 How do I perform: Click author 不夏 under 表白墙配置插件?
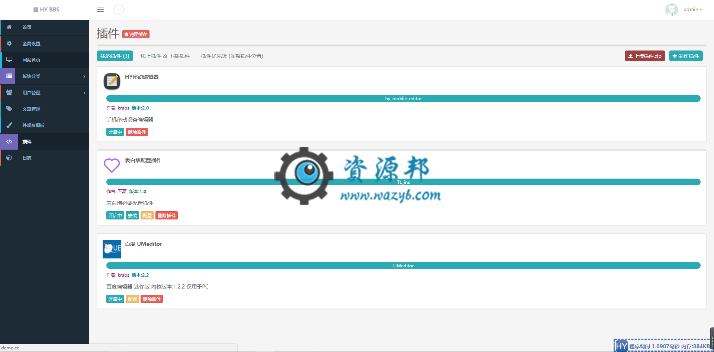pos(122,192)
